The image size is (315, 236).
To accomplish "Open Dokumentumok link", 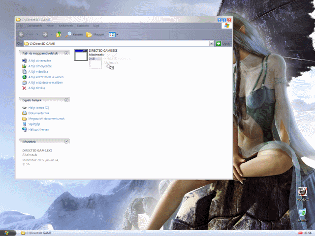I will pos(39,113).
